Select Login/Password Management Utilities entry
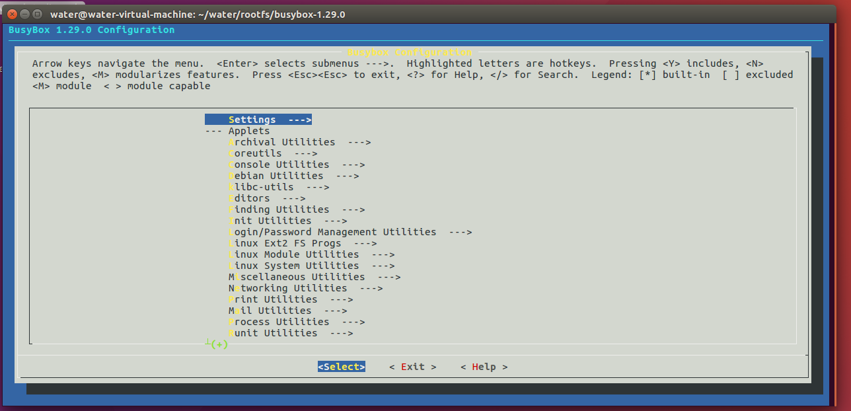Viewport: 851px width, 411px height. pyautogui.click(x=350, y=232)
